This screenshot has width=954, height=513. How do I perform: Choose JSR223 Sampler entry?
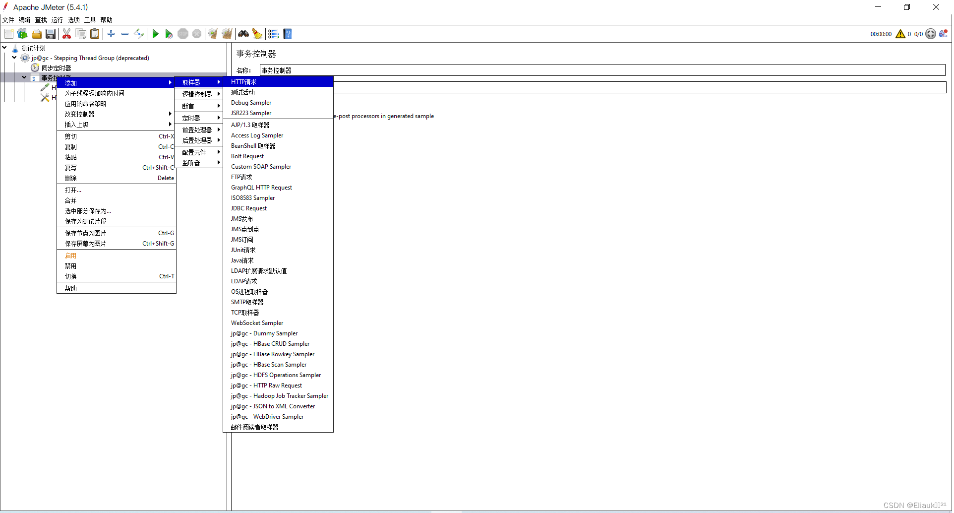tap(278, 113)
